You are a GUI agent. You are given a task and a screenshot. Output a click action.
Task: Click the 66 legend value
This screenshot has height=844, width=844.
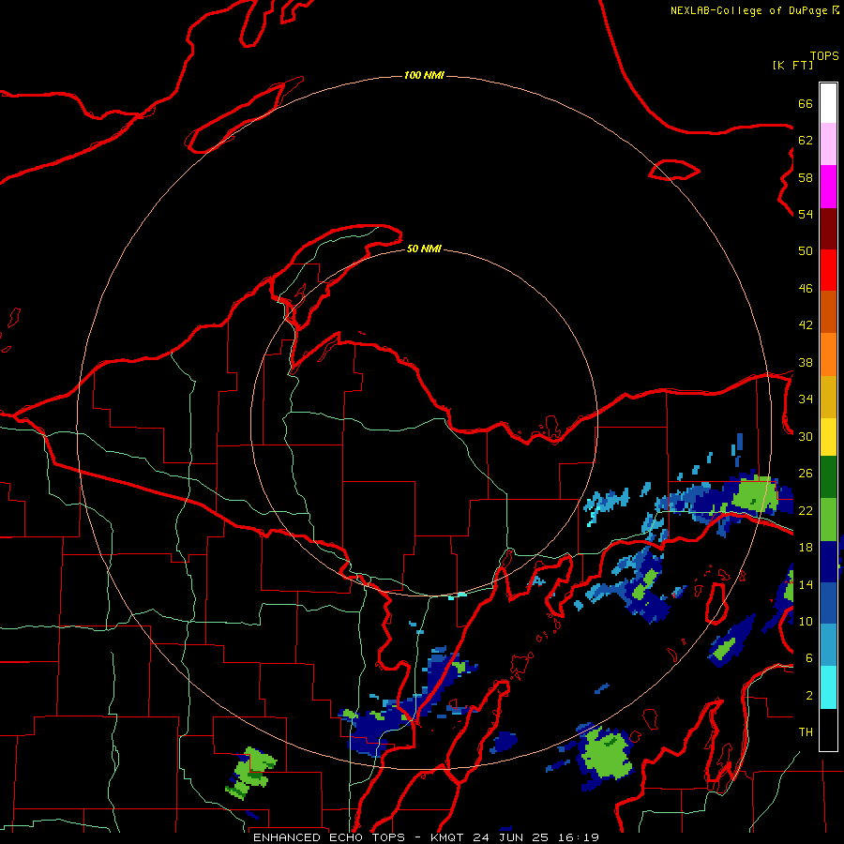point(806,103)
